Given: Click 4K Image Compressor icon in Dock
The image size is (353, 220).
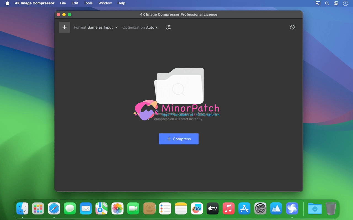Looking at the screenshot, I should (x=292, y=209).
